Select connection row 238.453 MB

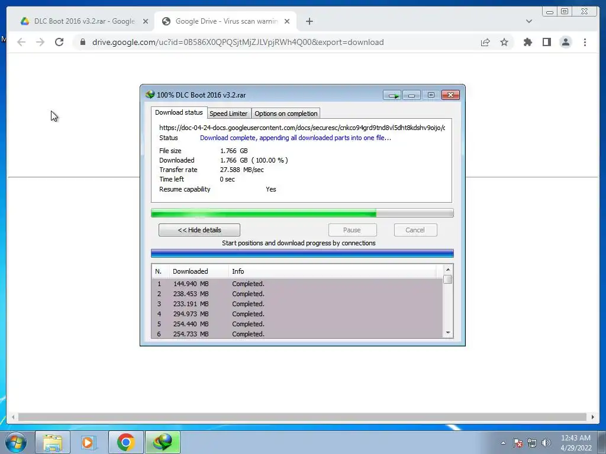click(x=297, y=294)
